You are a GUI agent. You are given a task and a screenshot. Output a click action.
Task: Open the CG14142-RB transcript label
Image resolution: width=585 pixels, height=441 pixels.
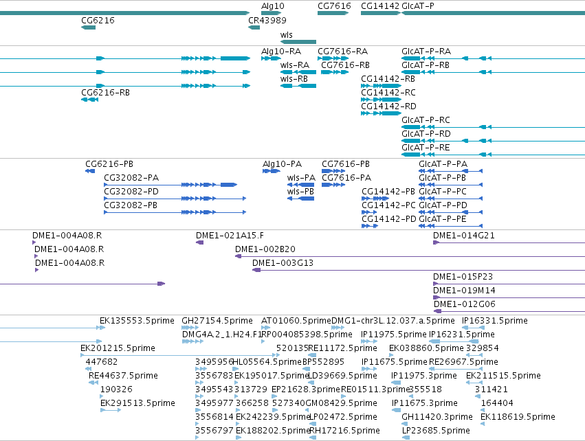[388, 79]
